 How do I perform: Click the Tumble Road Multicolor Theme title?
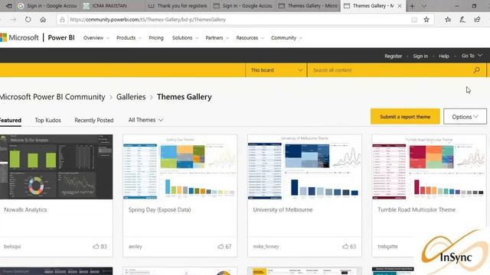[416, 210]
